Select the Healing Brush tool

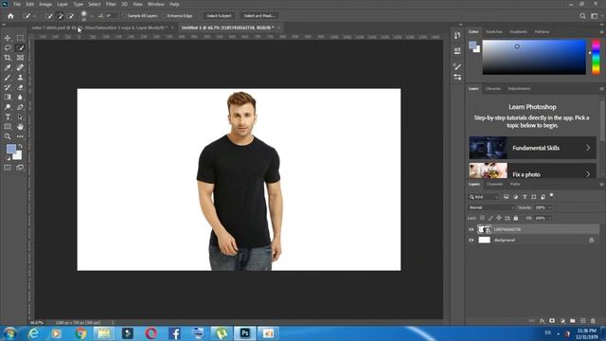click(20, 67)
